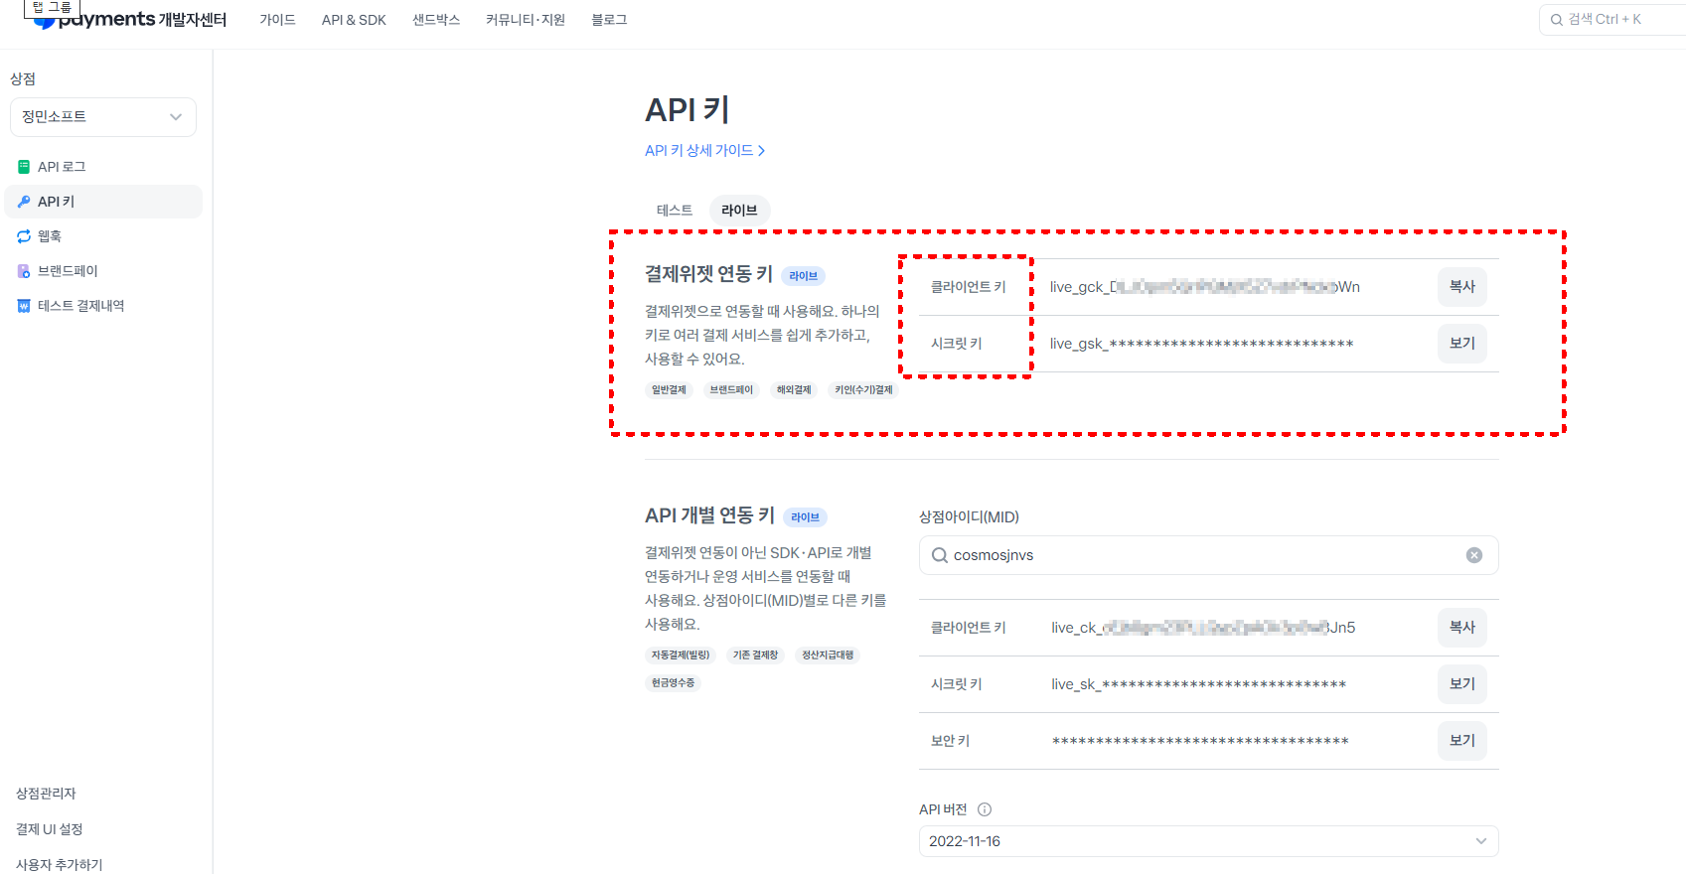Click the 상점아이디(MID) search field
Viewport: 1686px width, 874px height.
(1208, 555)
